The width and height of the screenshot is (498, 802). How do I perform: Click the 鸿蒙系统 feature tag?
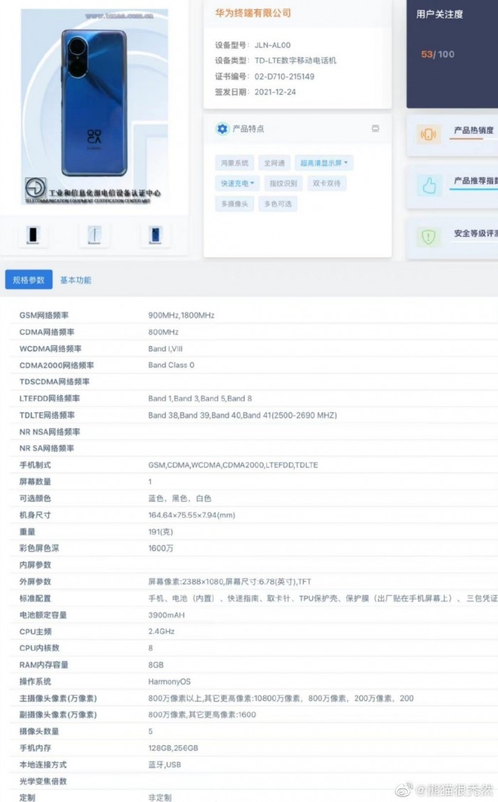point(235,162)
